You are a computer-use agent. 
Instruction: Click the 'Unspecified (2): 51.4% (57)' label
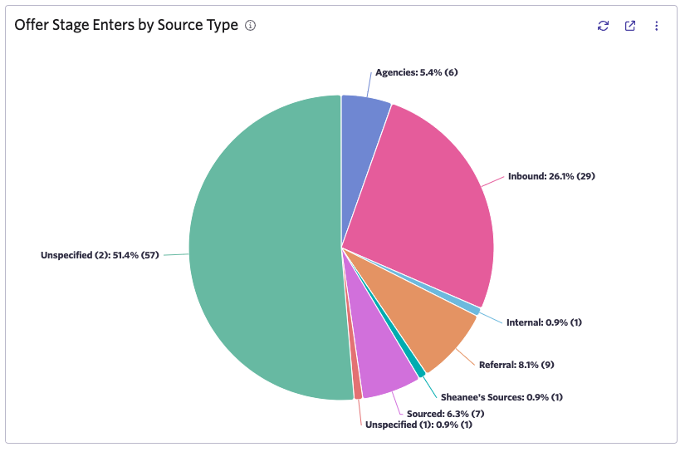tap(100, 255)
